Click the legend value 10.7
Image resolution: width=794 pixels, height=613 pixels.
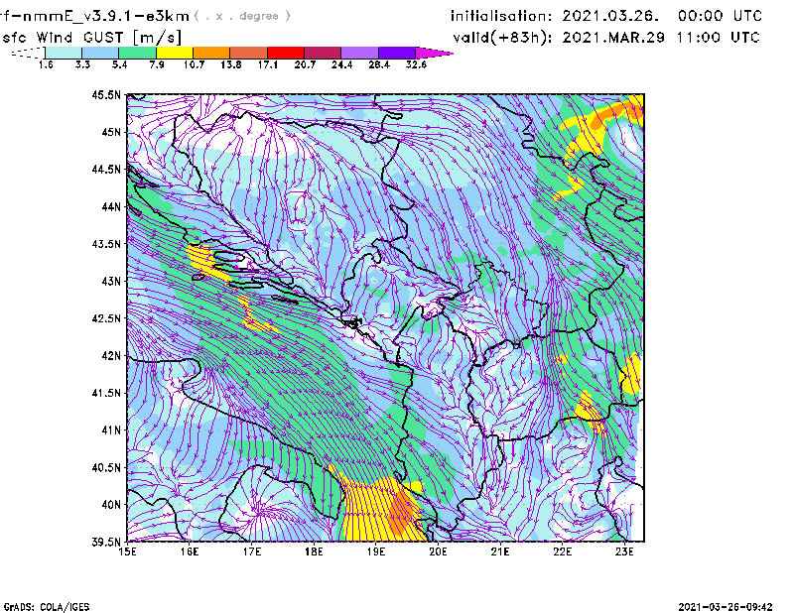(194, 64)
